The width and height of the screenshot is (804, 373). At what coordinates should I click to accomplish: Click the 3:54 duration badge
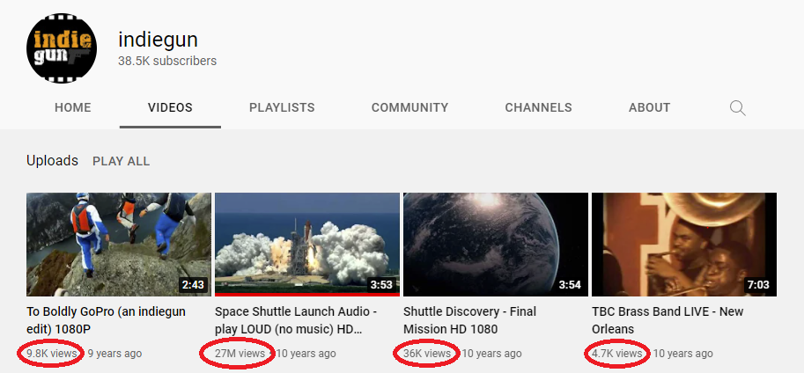570,285
